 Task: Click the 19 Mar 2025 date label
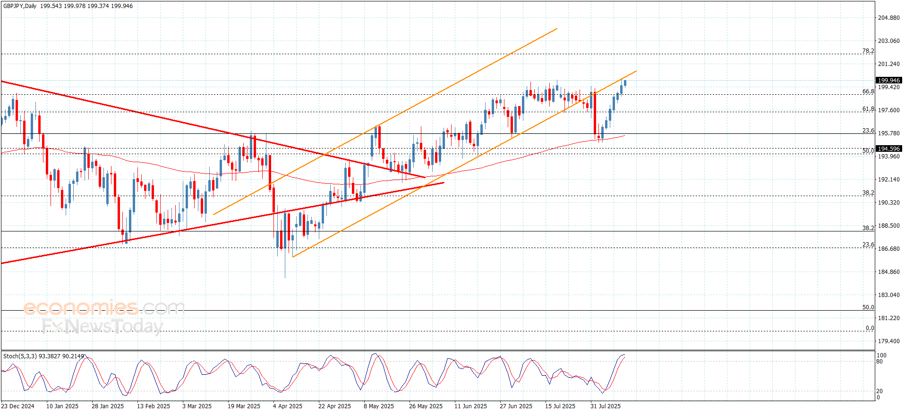244,406
